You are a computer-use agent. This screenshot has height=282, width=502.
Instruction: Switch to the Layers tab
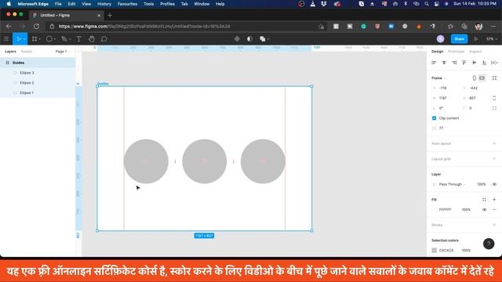(10, 52)
